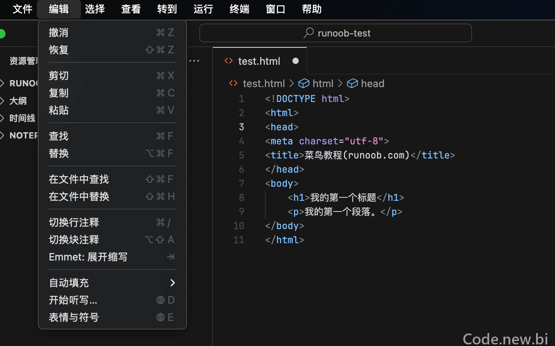Choose 恢复 from the edit menu
This screenshot has width=555, height=346.
pyautogui.click(x=112, y=50)
